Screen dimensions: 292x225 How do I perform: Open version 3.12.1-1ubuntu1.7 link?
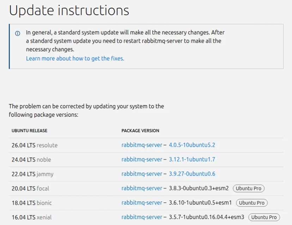192,159
